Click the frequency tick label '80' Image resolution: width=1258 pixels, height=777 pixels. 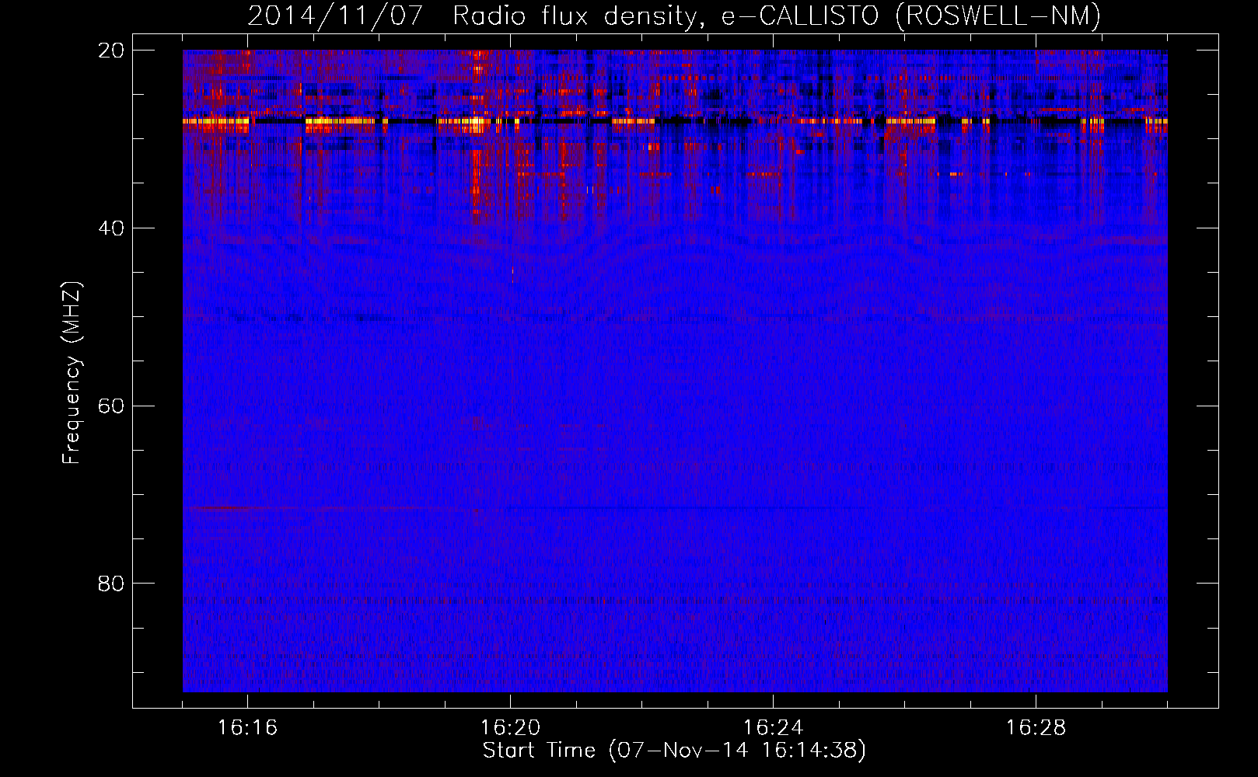coord(112,584)
